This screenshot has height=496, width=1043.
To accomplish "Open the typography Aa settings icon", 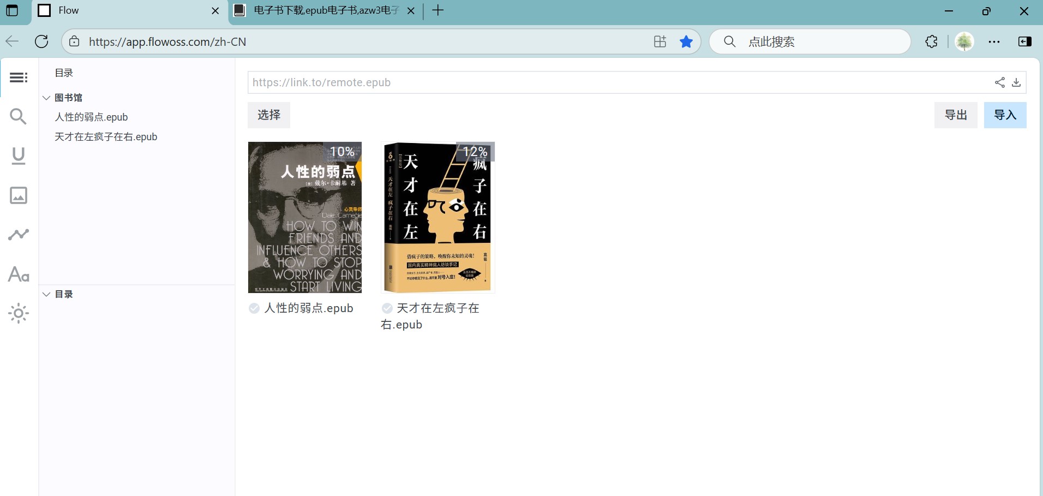I will (19, 274).
